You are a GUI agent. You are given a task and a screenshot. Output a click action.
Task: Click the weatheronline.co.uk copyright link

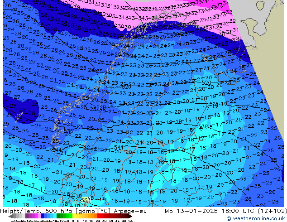256,218
